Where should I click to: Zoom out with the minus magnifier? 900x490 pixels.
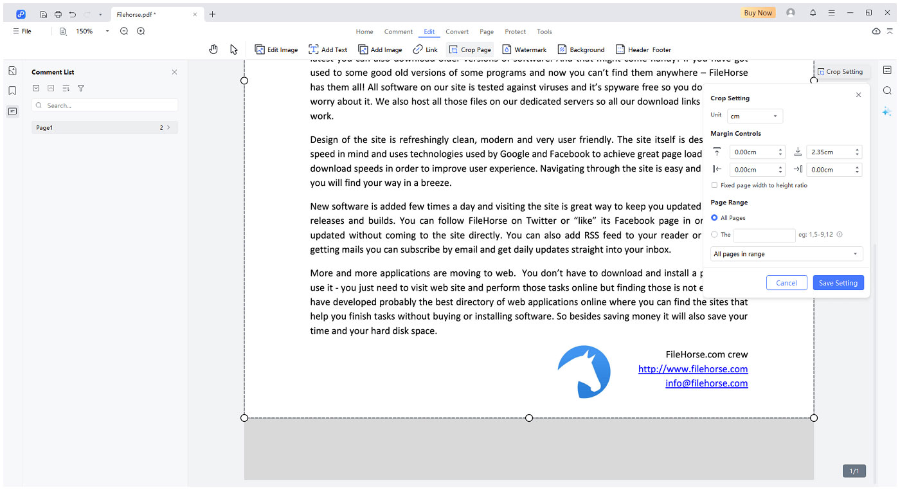tap(124, 31)
